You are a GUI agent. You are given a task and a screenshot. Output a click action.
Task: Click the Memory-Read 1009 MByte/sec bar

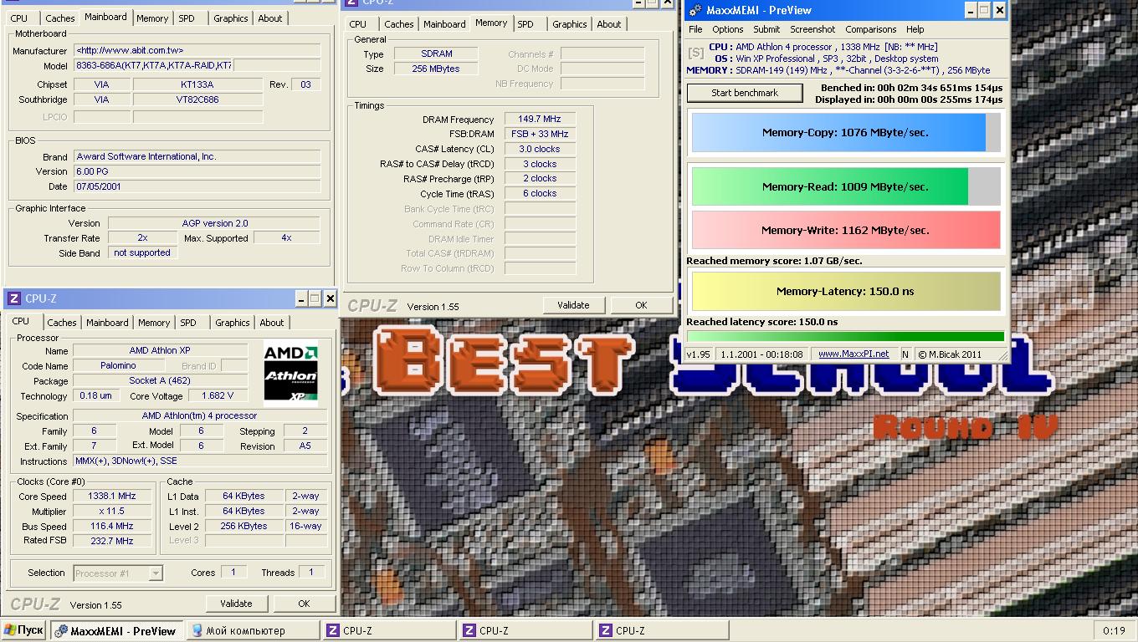[846, 186]
